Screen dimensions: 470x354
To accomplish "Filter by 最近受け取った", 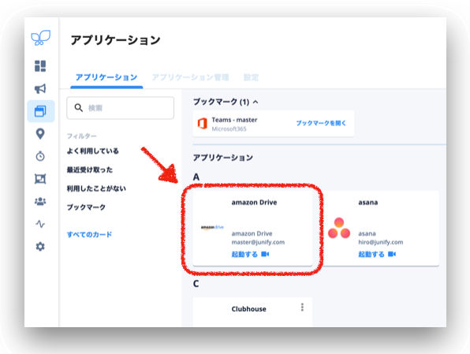I will [x=90, y=170].
